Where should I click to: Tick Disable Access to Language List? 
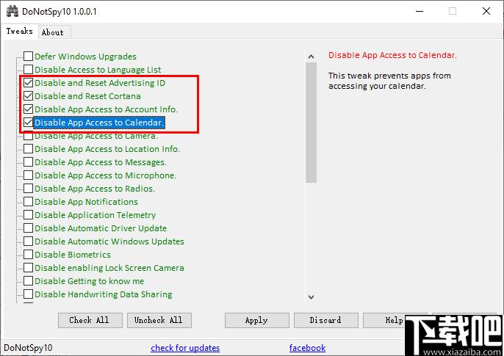(28, 69)
